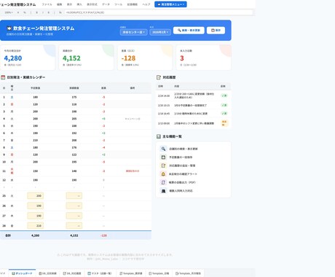Click the percent format icon in the toolbar

pos(25,12)
